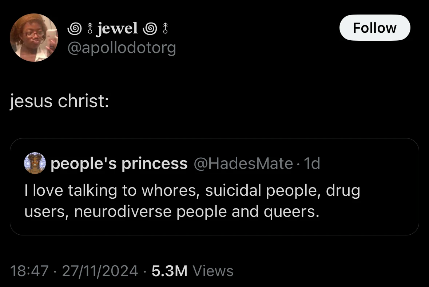This screenshot has height=287, width=429.
Task: Open the @apollodotorg handle link
Action: [x=122, y=48]
